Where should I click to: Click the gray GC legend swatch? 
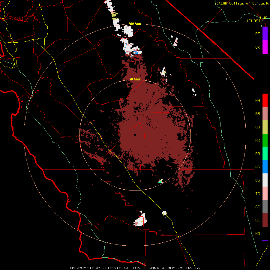coord(265,207)
